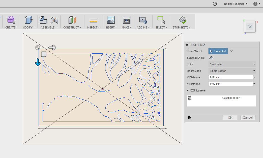
Task: Toggle the color#000000ff layer checkbox
Action: [x=189, y=98]
